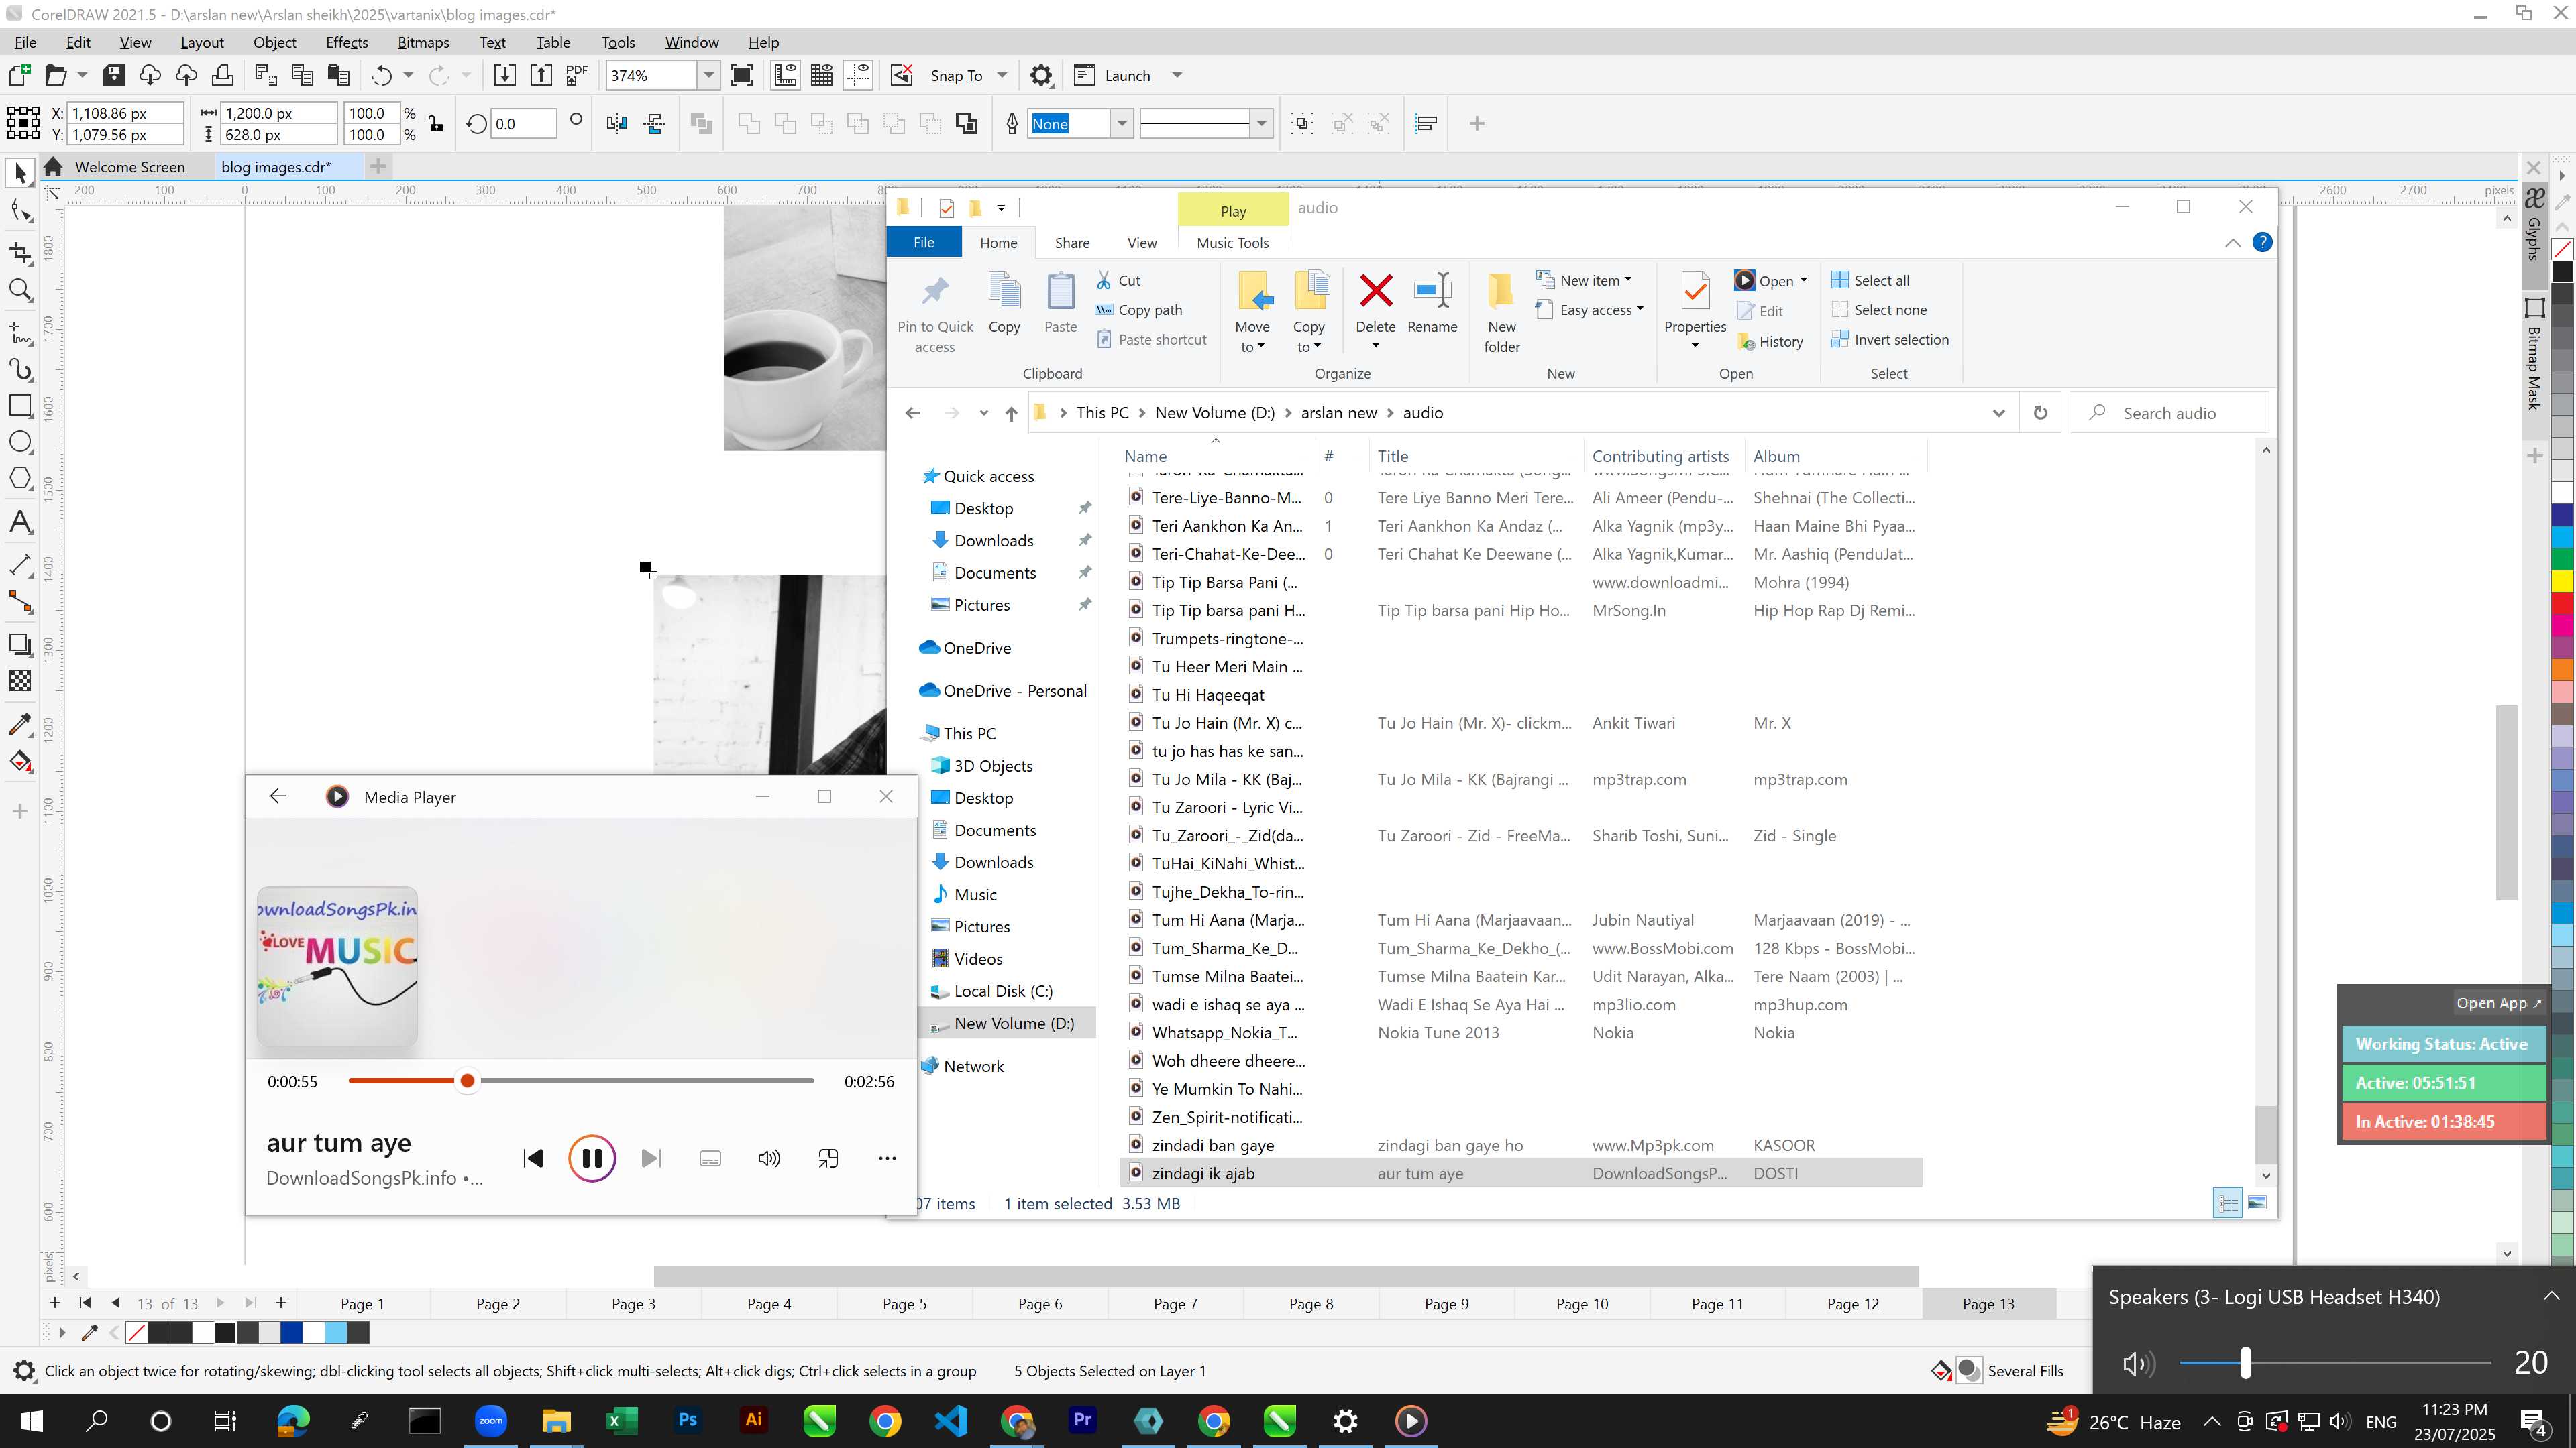Click History in Explorer Open group
The height and width of the screenshot is (1448, 2576).
click(1770, 341)
